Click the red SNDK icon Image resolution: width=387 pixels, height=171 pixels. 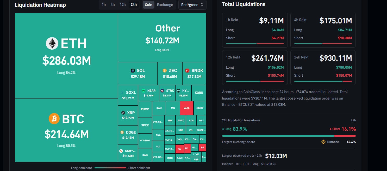point(187,70)
